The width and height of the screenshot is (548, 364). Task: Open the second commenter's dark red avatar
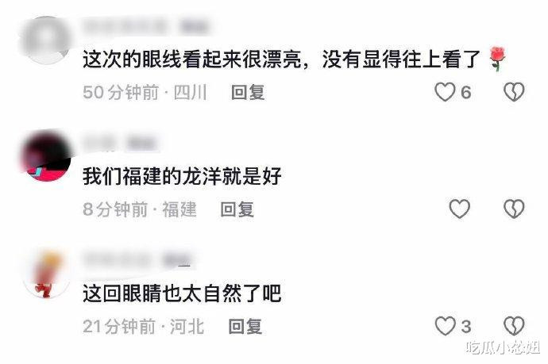tap(46, 156)
